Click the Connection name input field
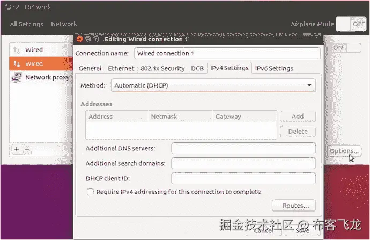The height and width of the screenshot is (240, 370). click(227, 53)
